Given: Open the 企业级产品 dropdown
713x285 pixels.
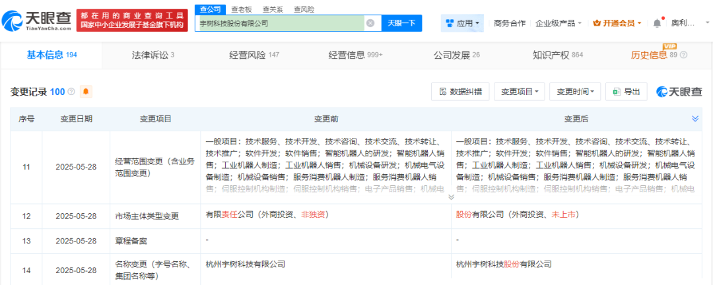Looking at the screenshot, I should (559, 23).
